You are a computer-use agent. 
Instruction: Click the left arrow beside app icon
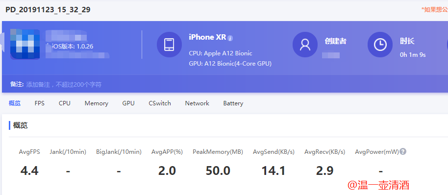coord(3,43)
